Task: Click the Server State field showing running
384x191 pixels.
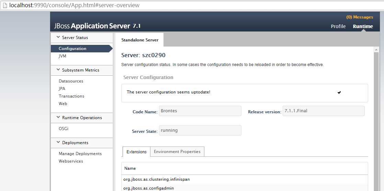Action: (200, 130)
